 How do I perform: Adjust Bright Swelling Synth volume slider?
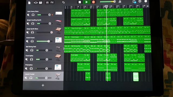point(45,23)
